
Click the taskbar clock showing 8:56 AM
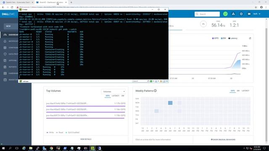click(257, 148)
